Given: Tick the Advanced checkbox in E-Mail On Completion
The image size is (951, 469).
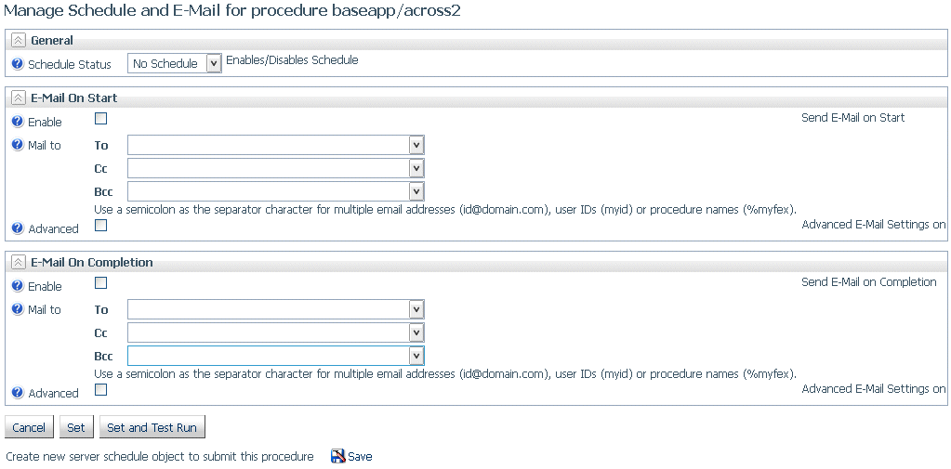Looking at the screenshot, I should click(x=101, y=390).
